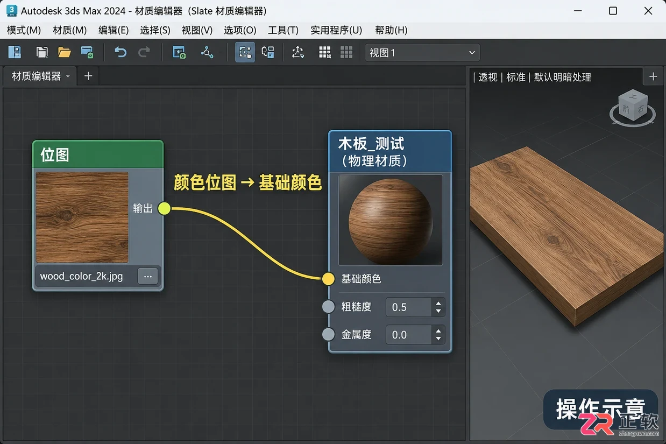666x444 pixels.
Task: Open the 编辑(E) menu
Action: (x=114, y=30)
